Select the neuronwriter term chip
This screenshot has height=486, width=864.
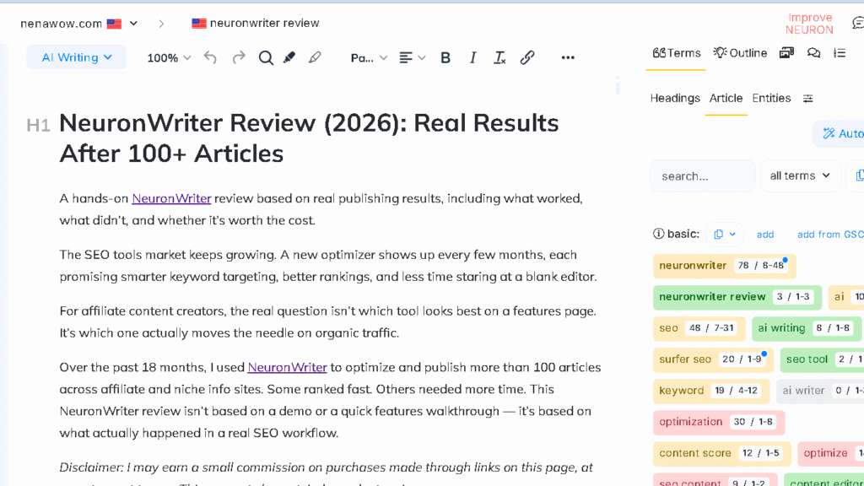725,266
